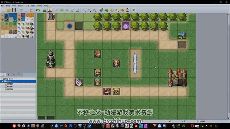
Task: Click the Zoom Out magnifier icon
Action: [89, 10]
